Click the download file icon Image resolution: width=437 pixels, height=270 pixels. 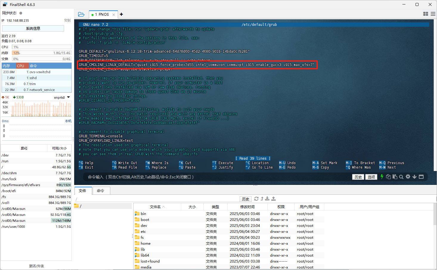(267, 199)
